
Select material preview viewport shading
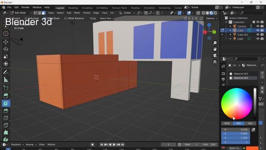212,13
